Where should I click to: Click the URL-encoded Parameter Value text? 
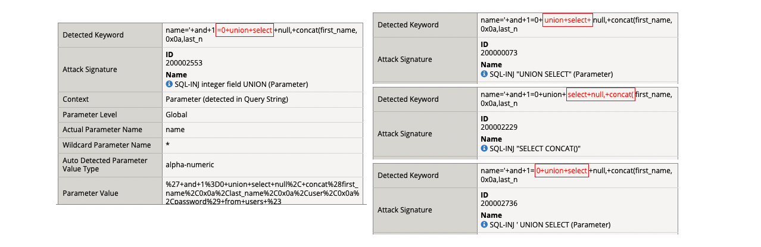(x=262, y=193)
